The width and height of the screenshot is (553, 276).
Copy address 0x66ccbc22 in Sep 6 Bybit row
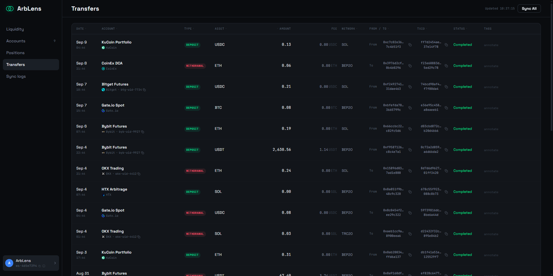(x=410, y=129)
